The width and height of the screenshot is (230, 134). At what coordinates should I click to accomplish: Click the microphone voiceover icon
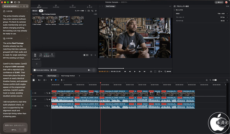61,80
